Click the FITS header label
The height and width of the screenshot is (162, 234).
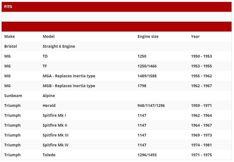(8, 7)
